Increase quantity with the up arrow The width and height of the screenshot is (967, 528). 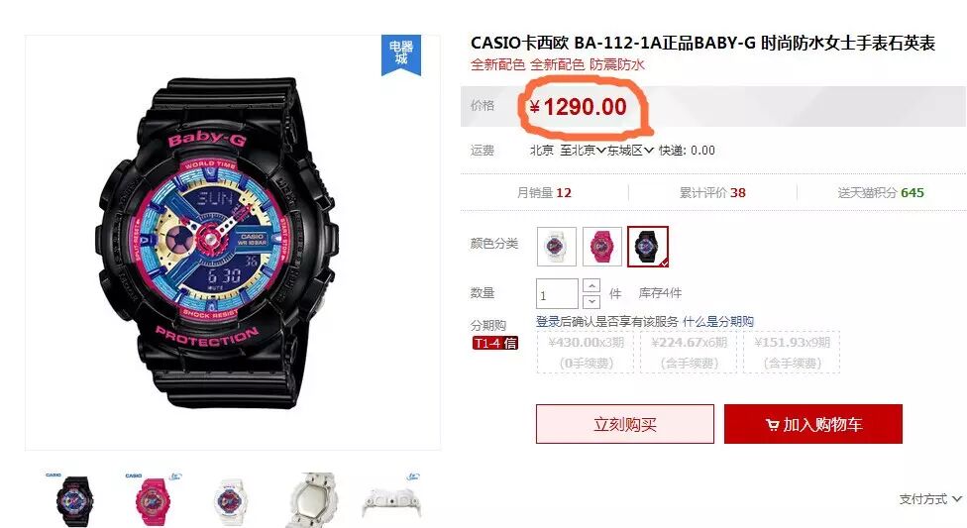(591, 285)
